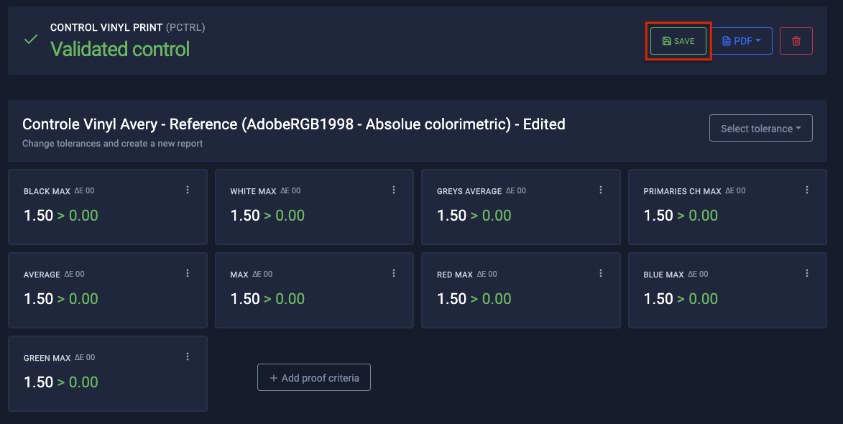
Task: Expand the Select tolerance dropdown
Action: click(x=761, y=129)
